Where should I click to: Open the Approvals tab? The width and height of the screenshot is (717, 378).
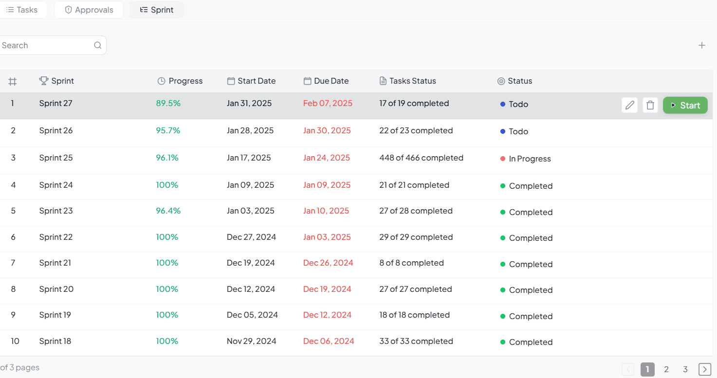(x=89, y=10)
